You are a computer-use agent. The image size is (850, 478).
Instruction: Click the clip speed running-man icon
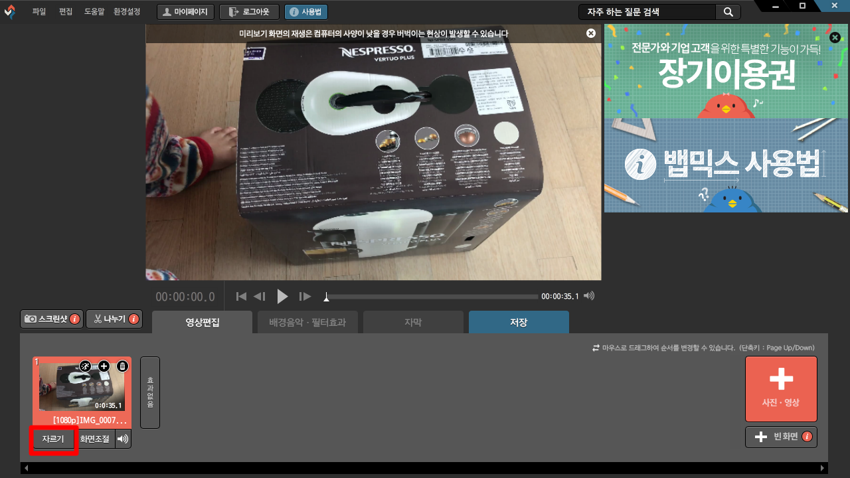pos(85,366)
